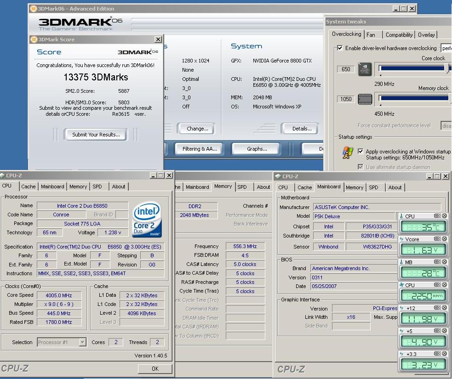The height and width of the screenshot is (379, 452).
Task: Select the Compatibility tab in System tweaks
Action: [399, 35]
